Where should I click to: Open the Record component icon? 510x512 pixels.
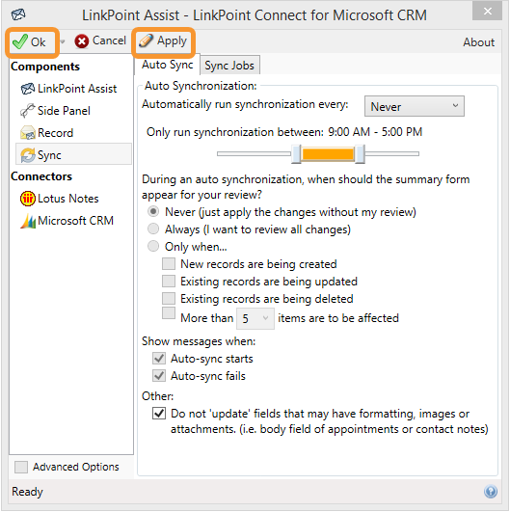27,132
